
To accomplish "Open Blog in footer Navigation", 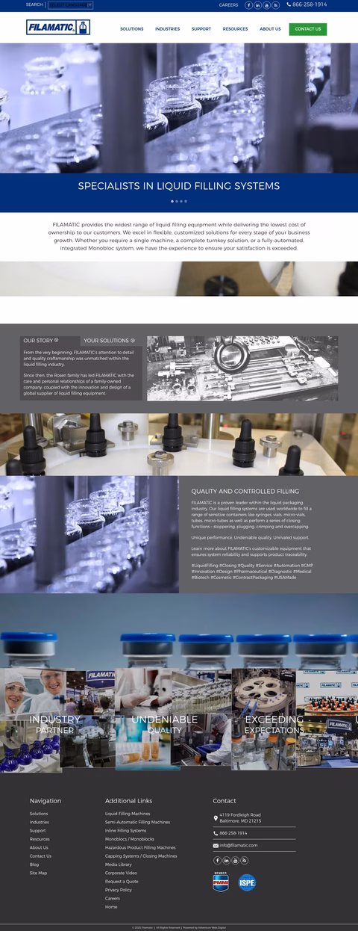I will (34, 864).
